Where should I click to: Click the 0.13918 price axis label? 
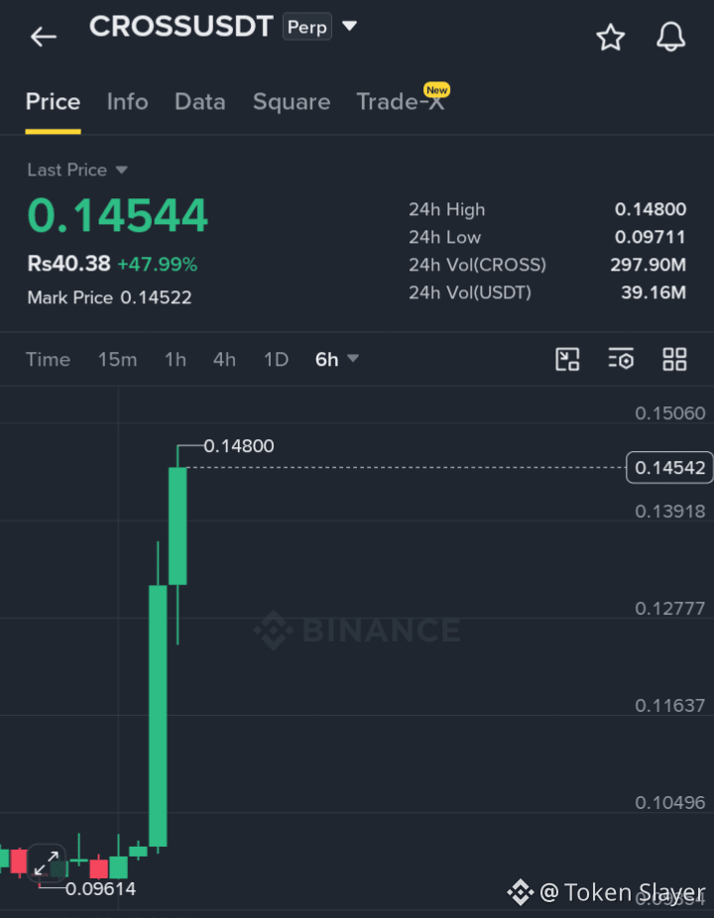pos(670,512)
